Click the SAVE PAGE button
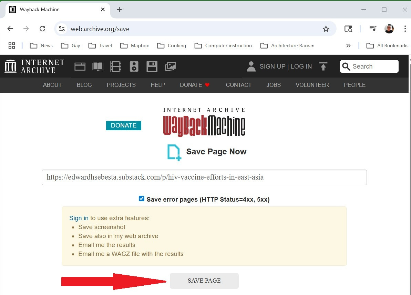 pos(204,281)
